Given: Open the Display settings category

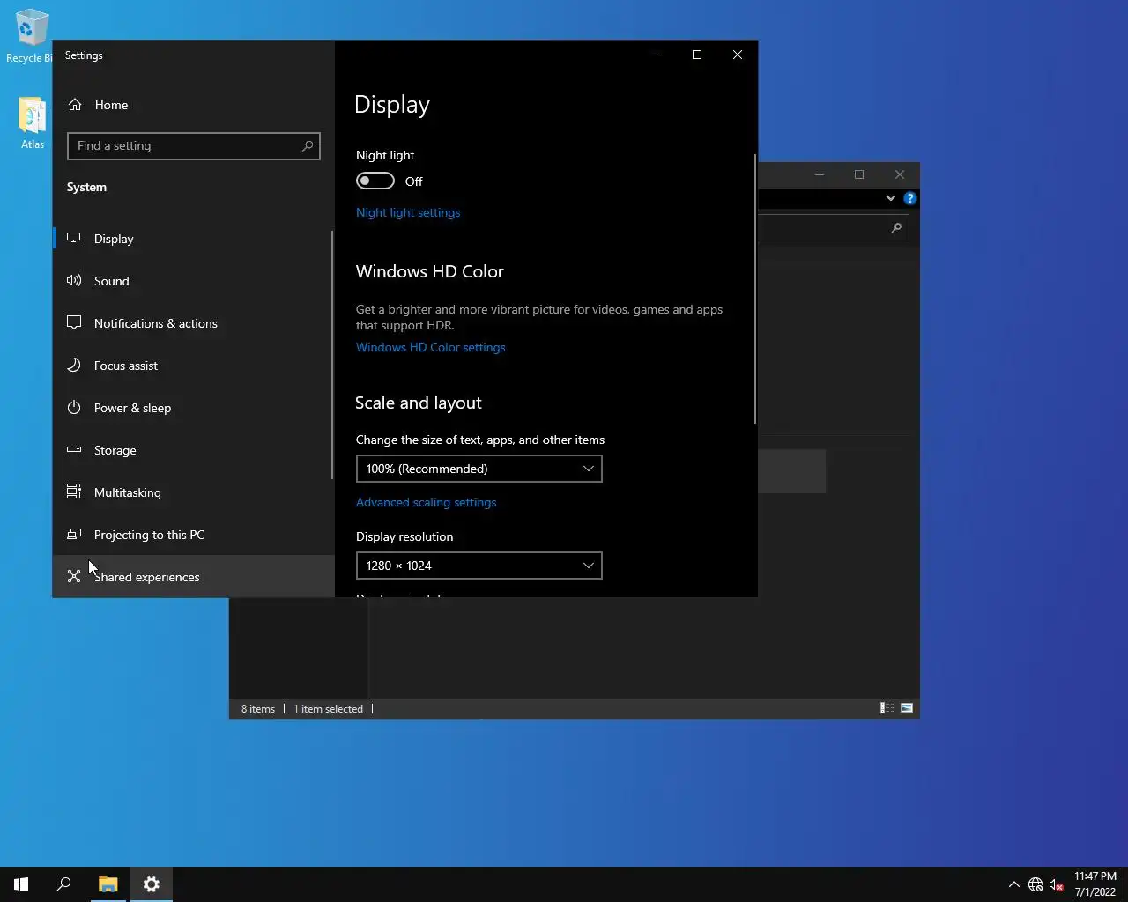Looking at the screenshot, I should tap(193, 239).
